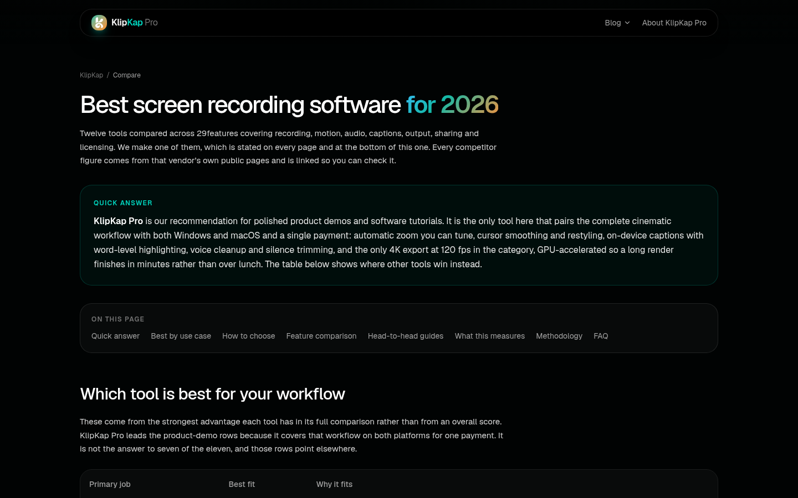The height and width of the screenshot is (498, 798).
Task: Jump to How to choose section
Action: (249, 336)
